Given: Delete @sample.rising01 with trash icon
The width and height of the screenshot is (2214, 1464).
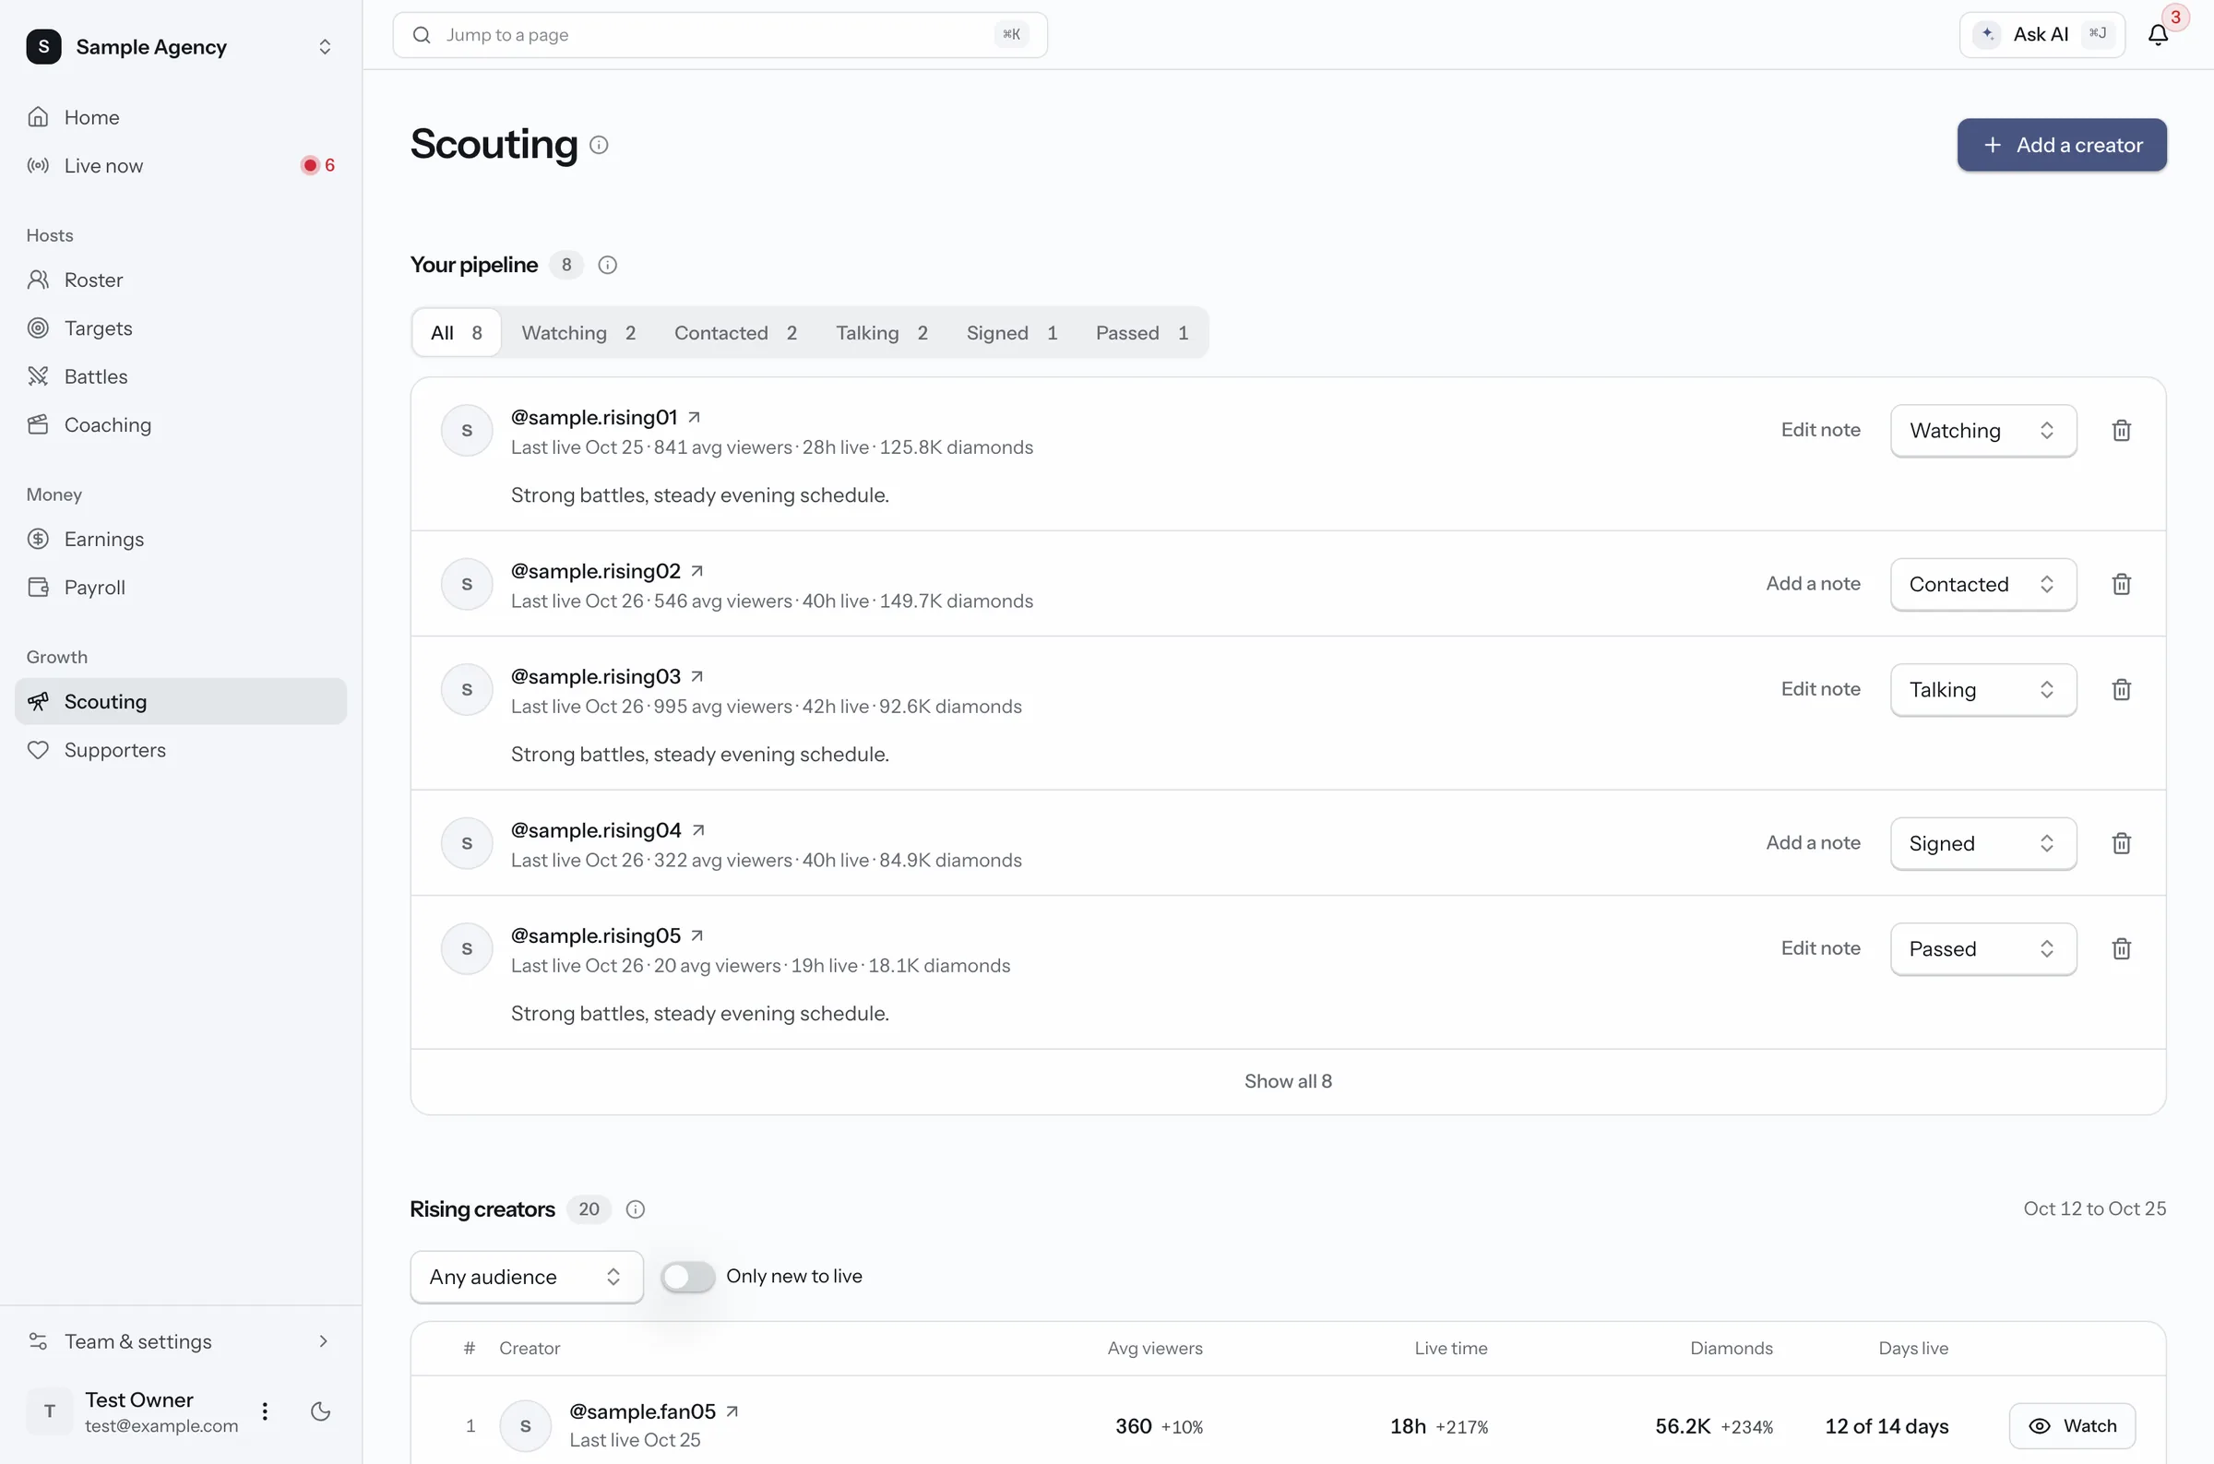Looking at the screenshot, I should click(2121, 431).
